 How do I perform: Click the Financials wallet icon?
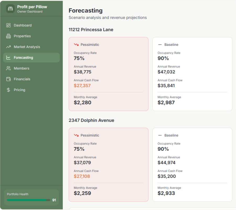pos(8,79)
